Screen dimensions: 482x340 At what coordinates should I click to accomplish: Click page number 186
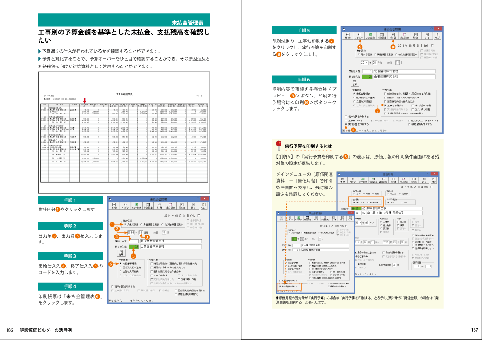tap(9, 330)
